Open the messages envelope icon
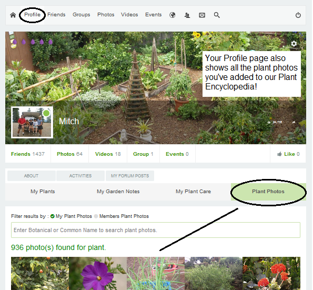The width and height of the screenshot is (313, 290). [202, 15]
